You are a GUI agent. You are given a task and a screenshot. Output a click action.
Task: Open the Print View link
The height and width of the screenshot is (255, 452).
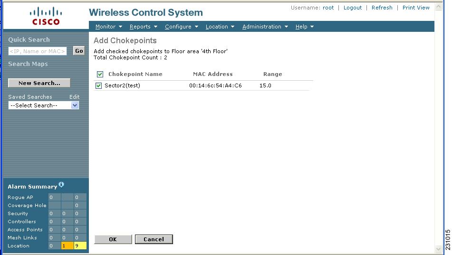coord(416,8)
